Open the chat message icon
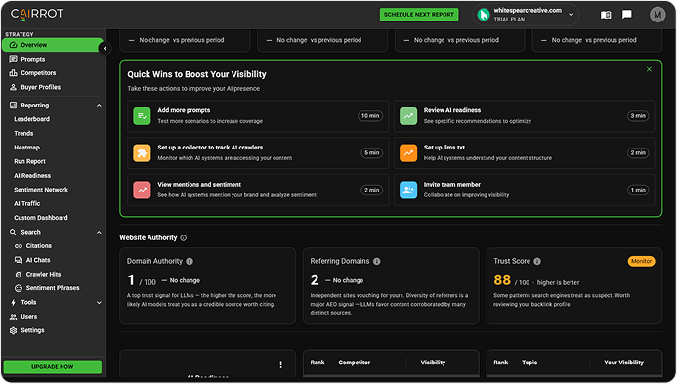Image resolution: width=677 pixels, height=384 pixels. 627,15
